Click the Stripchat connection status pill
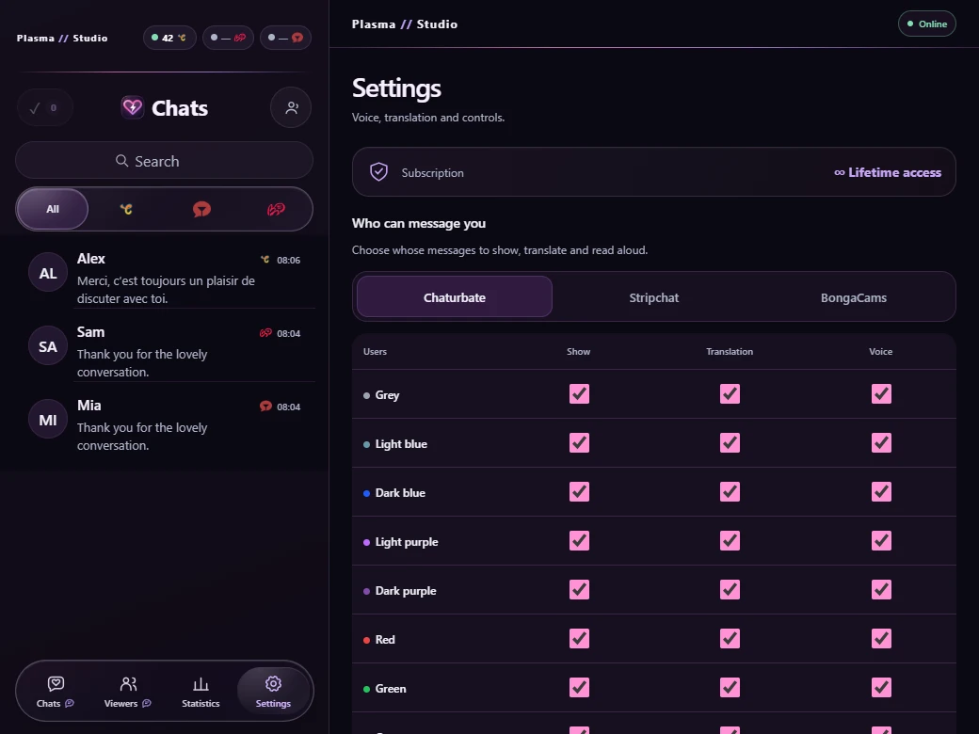Screen dimensions: 979x734 [x=228, y=38]
